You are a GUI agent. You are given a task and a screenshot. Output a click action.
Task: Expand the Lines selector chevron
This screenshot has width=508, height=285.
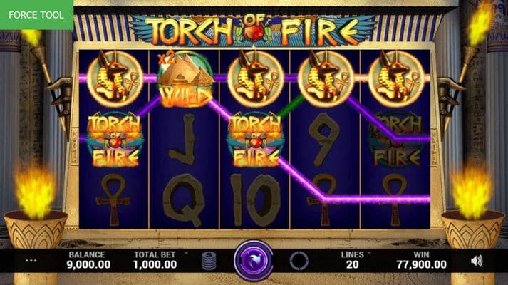[x=369, y=254]
